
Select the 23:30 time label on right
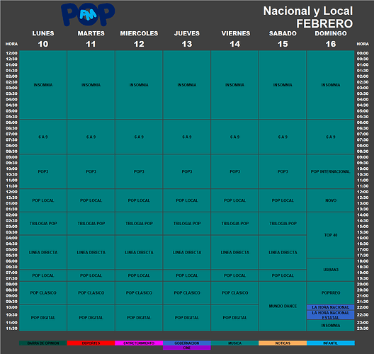pos(363,329)
